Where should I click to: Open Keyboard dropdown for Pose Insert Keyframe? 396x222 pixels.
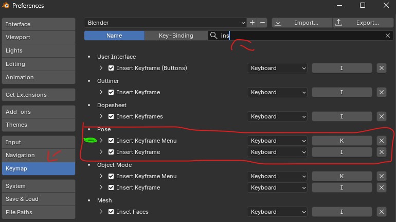pos(277,152)
